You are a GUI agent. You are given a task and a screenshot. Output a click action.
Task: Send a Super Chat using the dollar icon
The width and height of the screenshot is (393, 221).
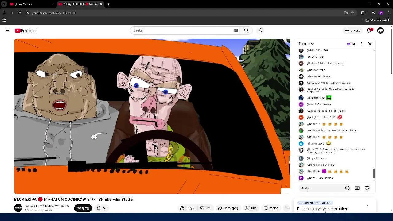coord(357,188)
